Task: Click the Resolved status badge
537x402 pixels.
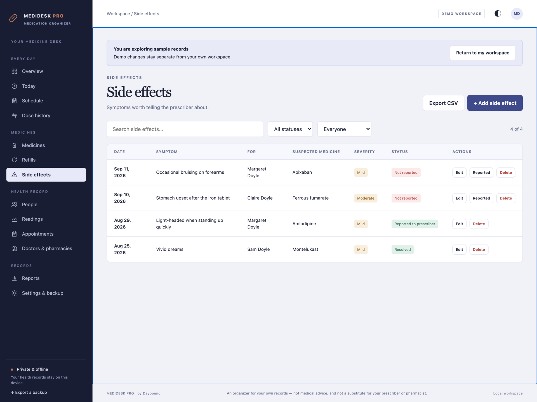Action: (x=402, y=249)
